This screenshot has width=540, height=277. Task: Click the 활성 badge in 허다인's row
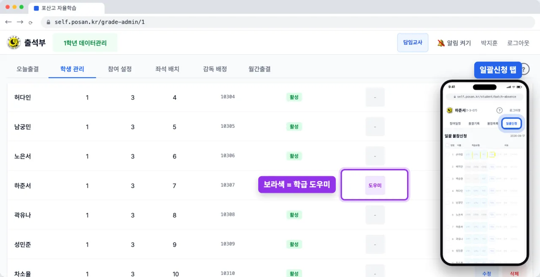click(294, 97)
